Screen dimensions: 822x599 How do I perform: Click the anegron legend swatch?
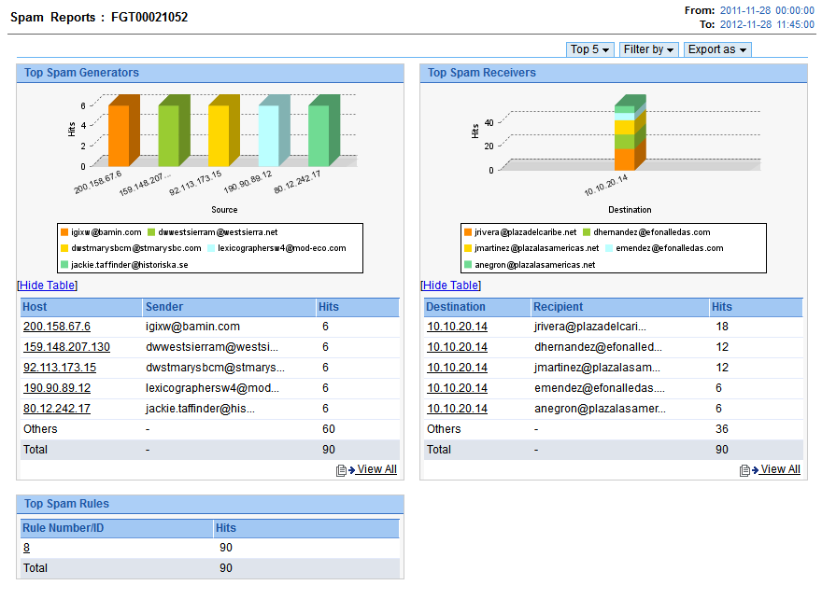coord(468,264)
